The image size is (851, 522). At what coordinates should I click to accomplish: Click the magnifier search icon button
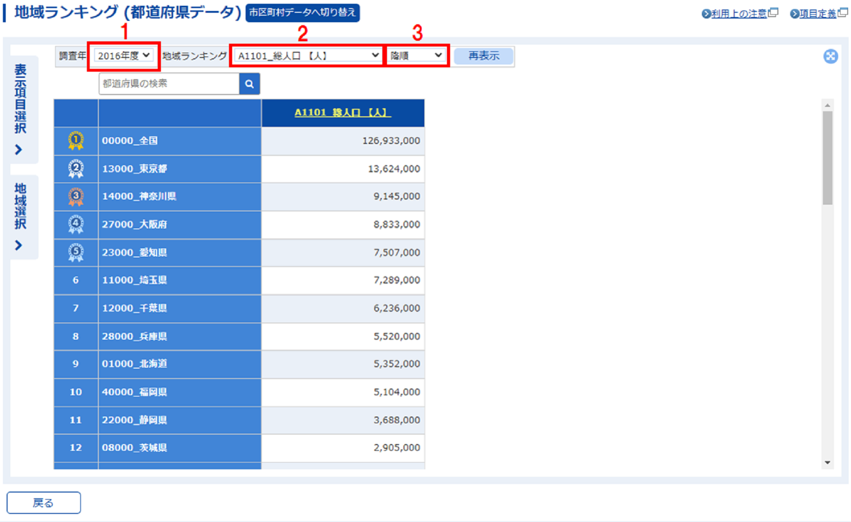point(249,84)
